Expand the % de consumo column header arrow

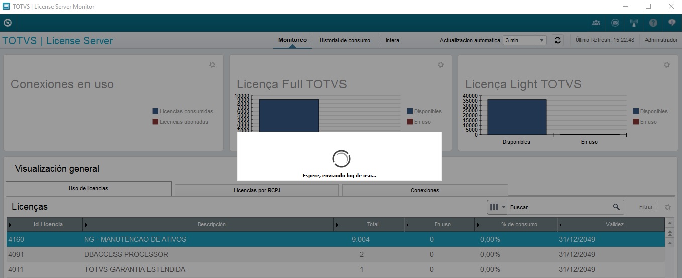coord(478,225)
